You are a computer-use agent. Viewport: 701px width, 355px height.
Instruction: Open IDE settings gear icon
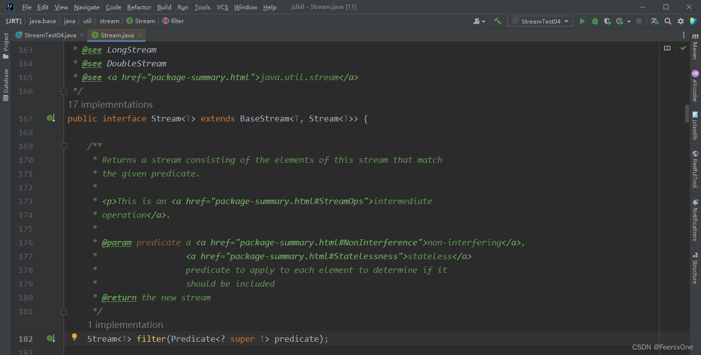tap(681, 21)
